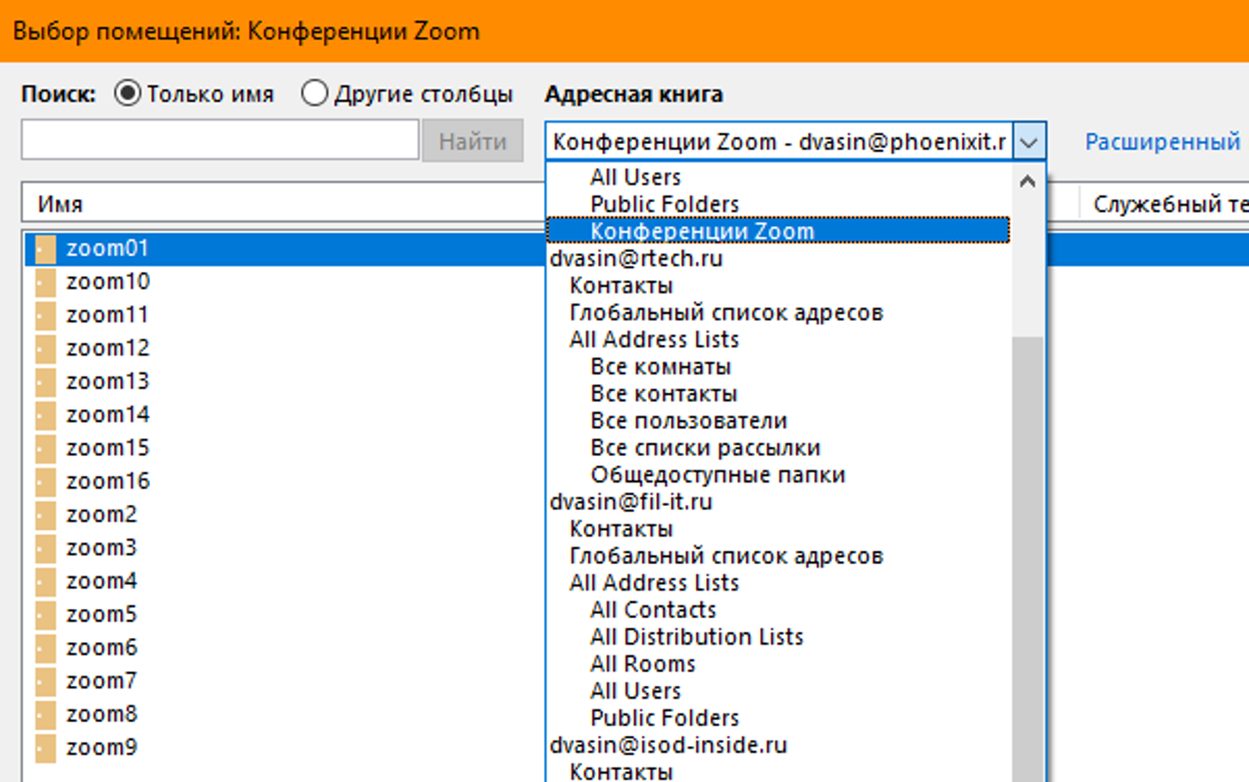Screen dimensions: 1249x782
Task: Click the dropdown list scroll-up arrow
Action: 1028,181
